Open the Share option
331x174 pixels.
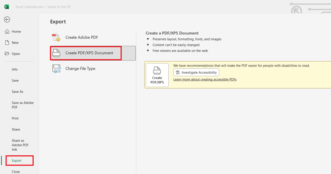click(x=16, y=129)
